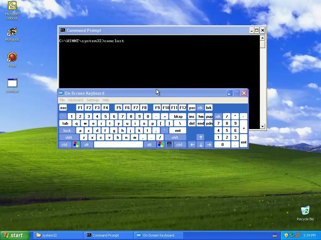Click the pup page up key
321x240 pixels.
tap(209, 116)
